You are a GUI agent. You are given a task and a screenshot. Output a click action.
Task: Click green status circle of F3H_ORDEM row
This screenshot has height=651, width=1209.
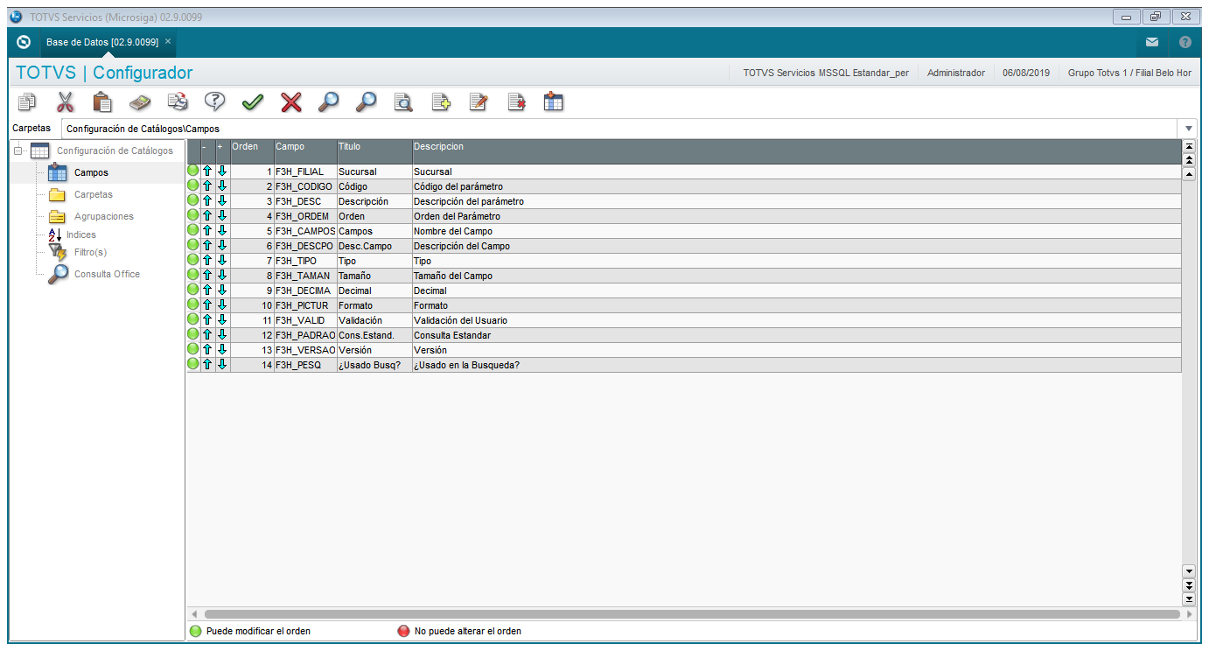[x=193, y=216]
